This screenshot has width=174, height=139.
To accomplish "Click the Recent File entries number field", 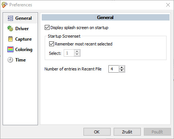I will (114, 69).
